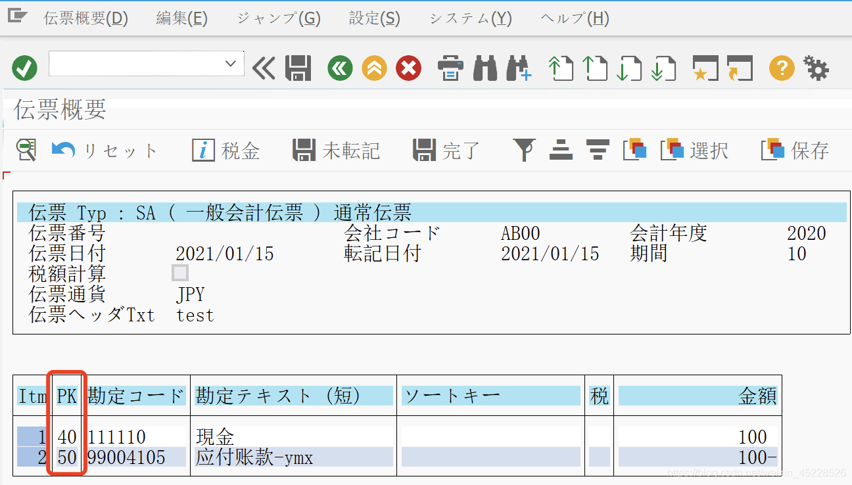Image resolution: width=852 pixels, height=485 pixels.
Task: Click the 伝票日付 value 2021/01/15
Action: point(225,254)
